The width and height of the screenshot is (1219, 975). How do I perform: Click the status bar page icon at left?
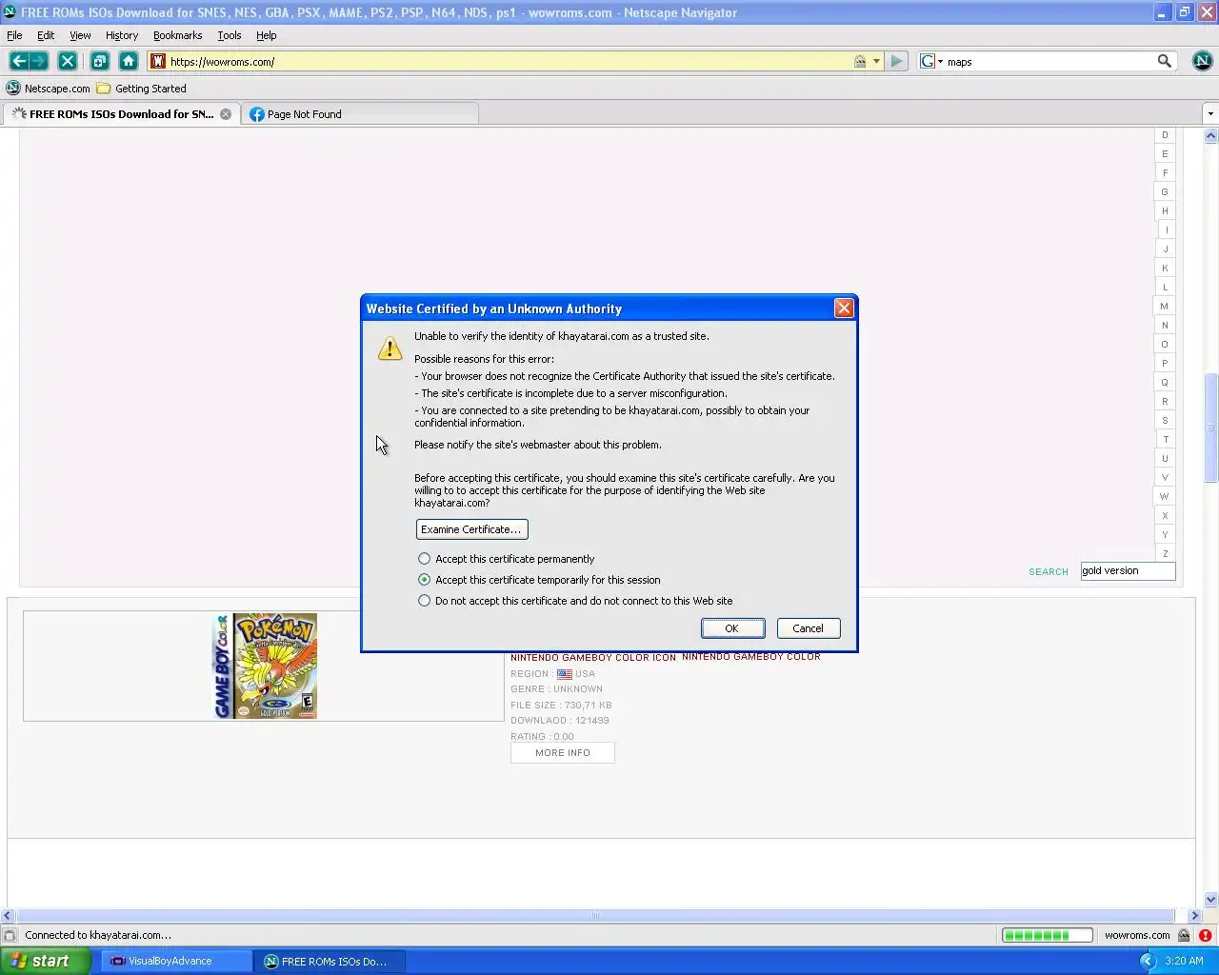click(10, 935)
